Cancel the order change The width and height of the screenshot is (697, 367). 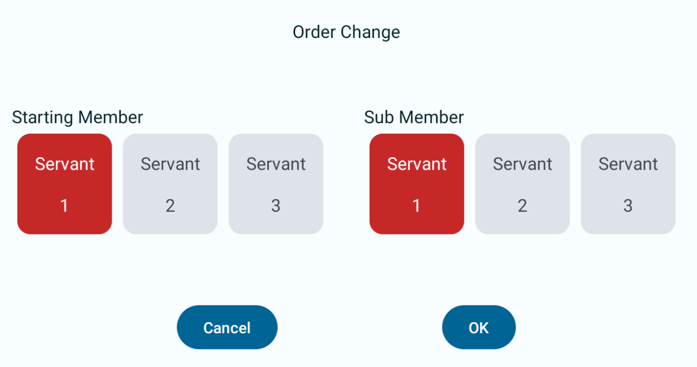click(x=227, y=327)
